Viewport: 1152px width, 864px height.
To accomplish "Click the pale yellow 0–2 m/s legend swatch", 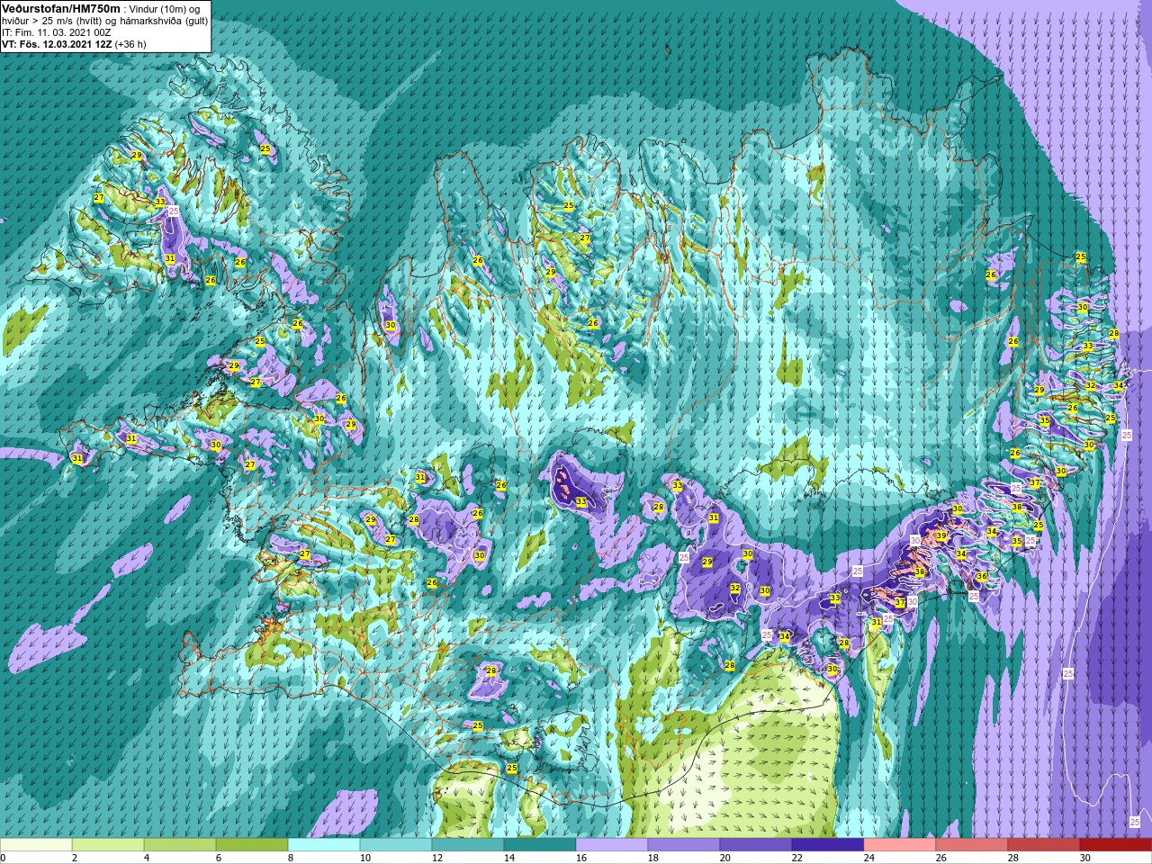I will (x=36, y=845).
